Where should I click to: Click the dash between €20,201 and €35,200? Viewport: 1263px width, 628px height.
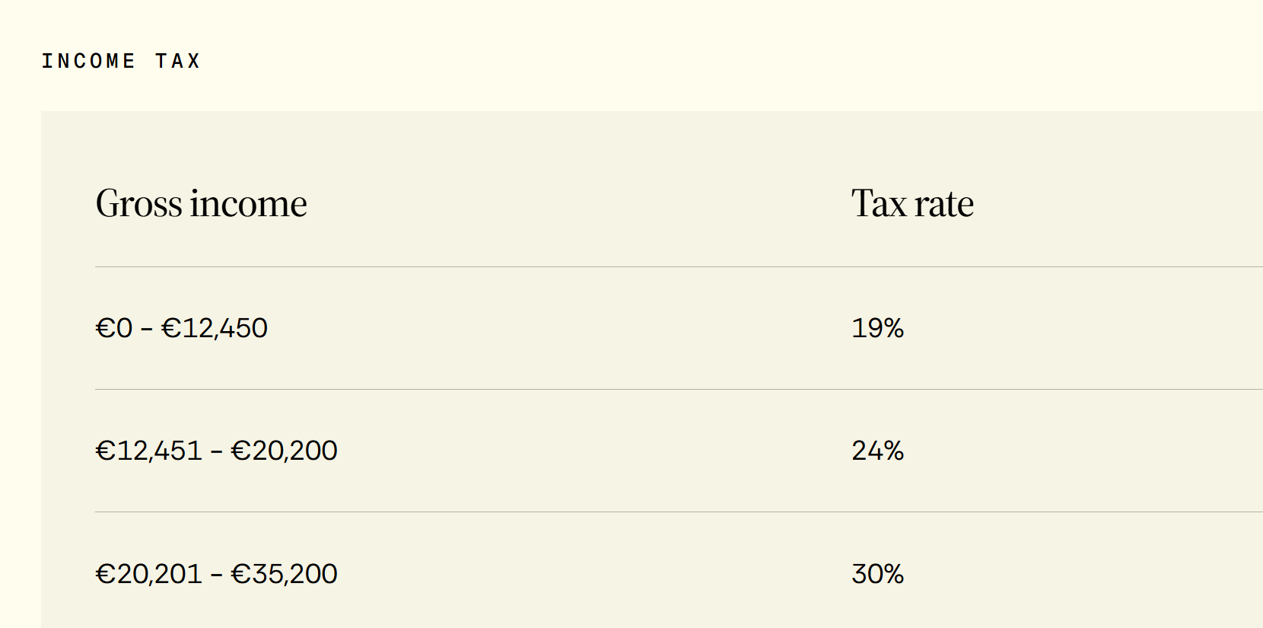tap(217, 575)
